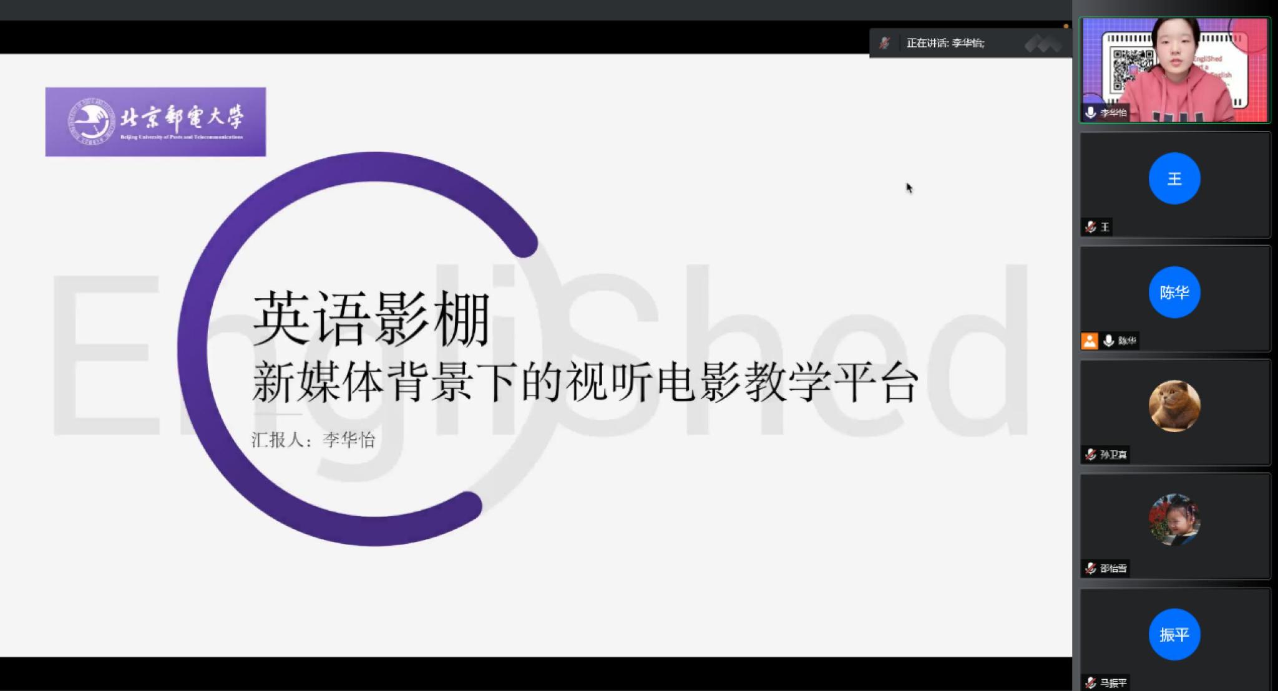Image resolution: width=1278 pixels, height=691 pixels.
Task: Click muted microphone icon next to 孙卫真
Action: [1090, 455]
